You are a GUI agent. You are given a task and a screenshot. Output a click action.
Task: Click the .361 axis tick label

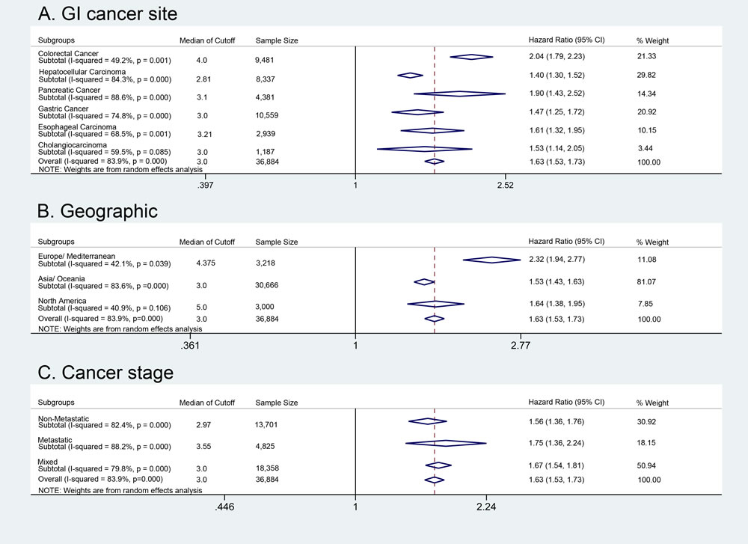(x=190, y=346)
